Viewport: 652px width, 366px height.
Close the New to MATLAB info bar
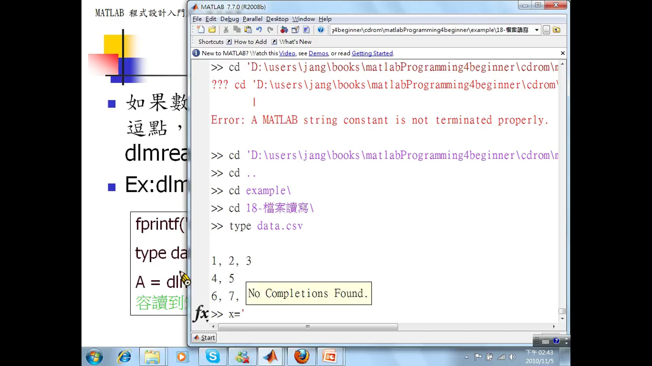pyautogui.click(x=563, y=53)
